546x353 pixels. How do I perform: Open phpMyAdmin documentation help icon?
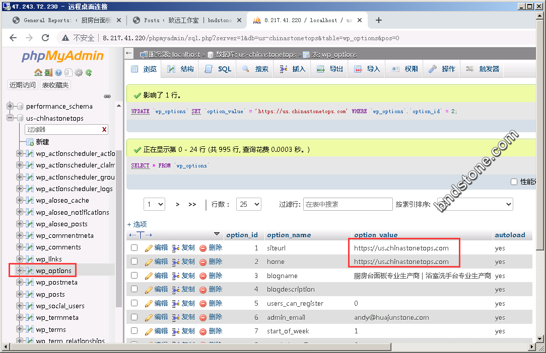58,72
